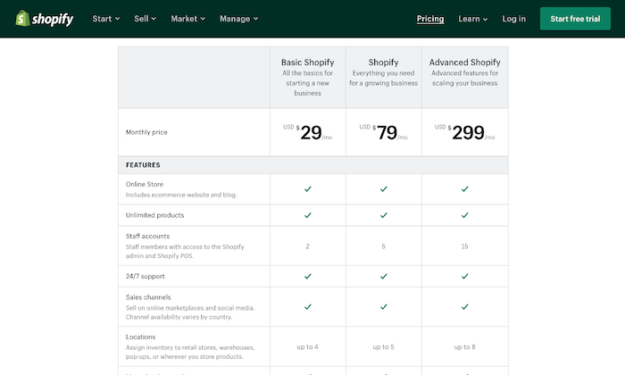Open the Pricing page link
This screenshot has width=625, height=375.
430,19
